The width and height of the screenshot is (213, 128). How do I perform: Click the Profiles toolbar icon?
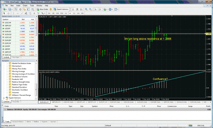tap(10, 9)
